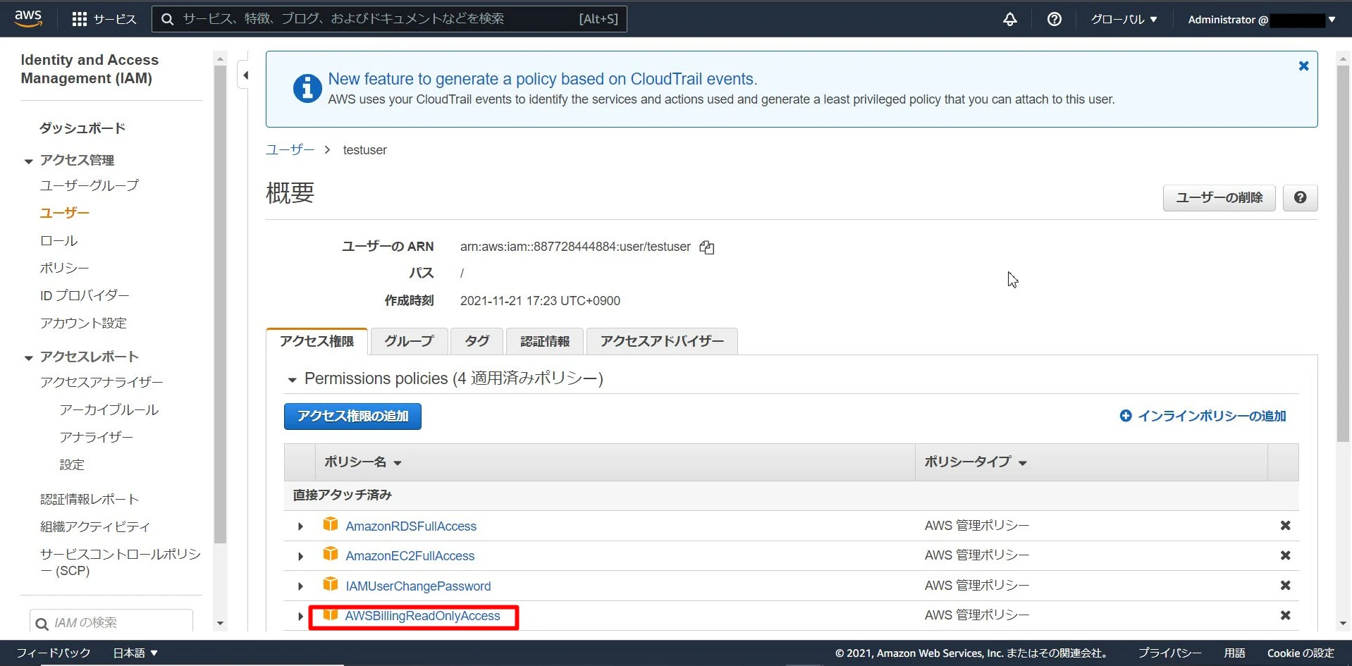Detach the AmazonRDSFullAccess policy
The width and height of the screenshot is (1352, 666).
[x=1286, y=526]
